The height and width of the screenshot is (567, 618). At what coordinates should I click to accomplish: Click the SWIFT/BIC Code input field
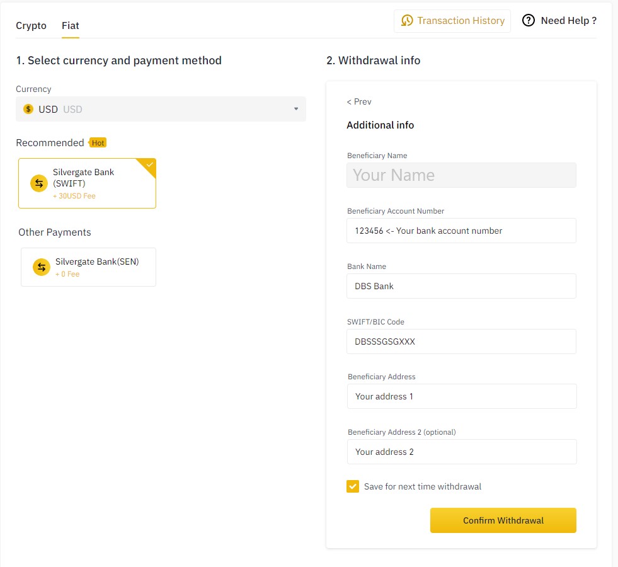(461, 341)
